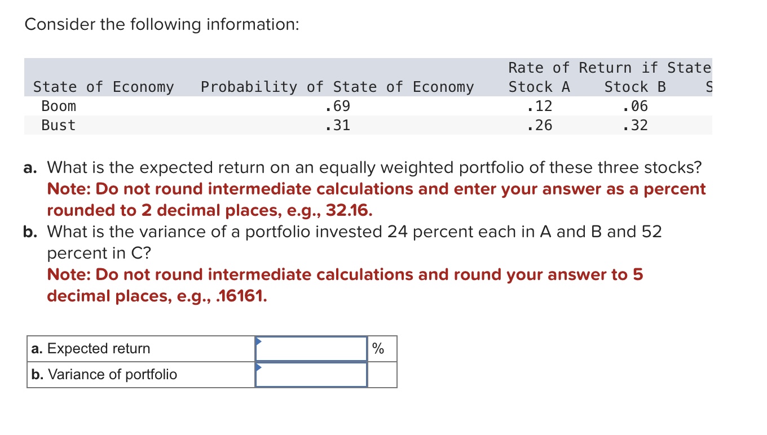
Task: Select the Expected return answer input box
Action: [x=311, y=349]
